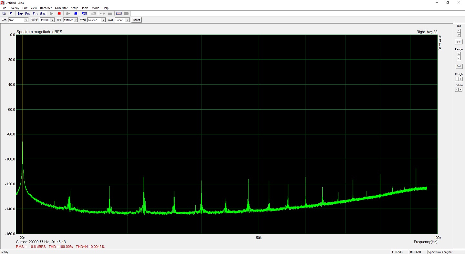Open the Help menu
The height and width of the screenshot is (254, 465).
(x=106, y=8)
